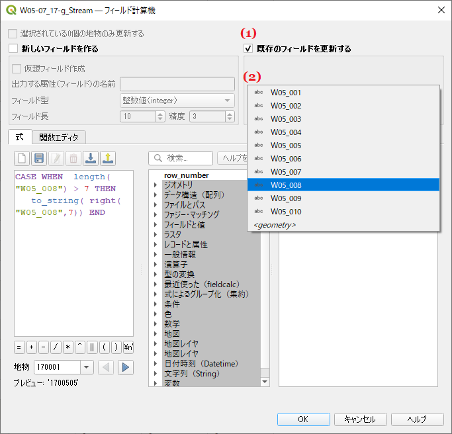452x434 pixels.
Task: Switch to the 関数エディタ tab
Action: pyautogui.click(x=59, y=138)
